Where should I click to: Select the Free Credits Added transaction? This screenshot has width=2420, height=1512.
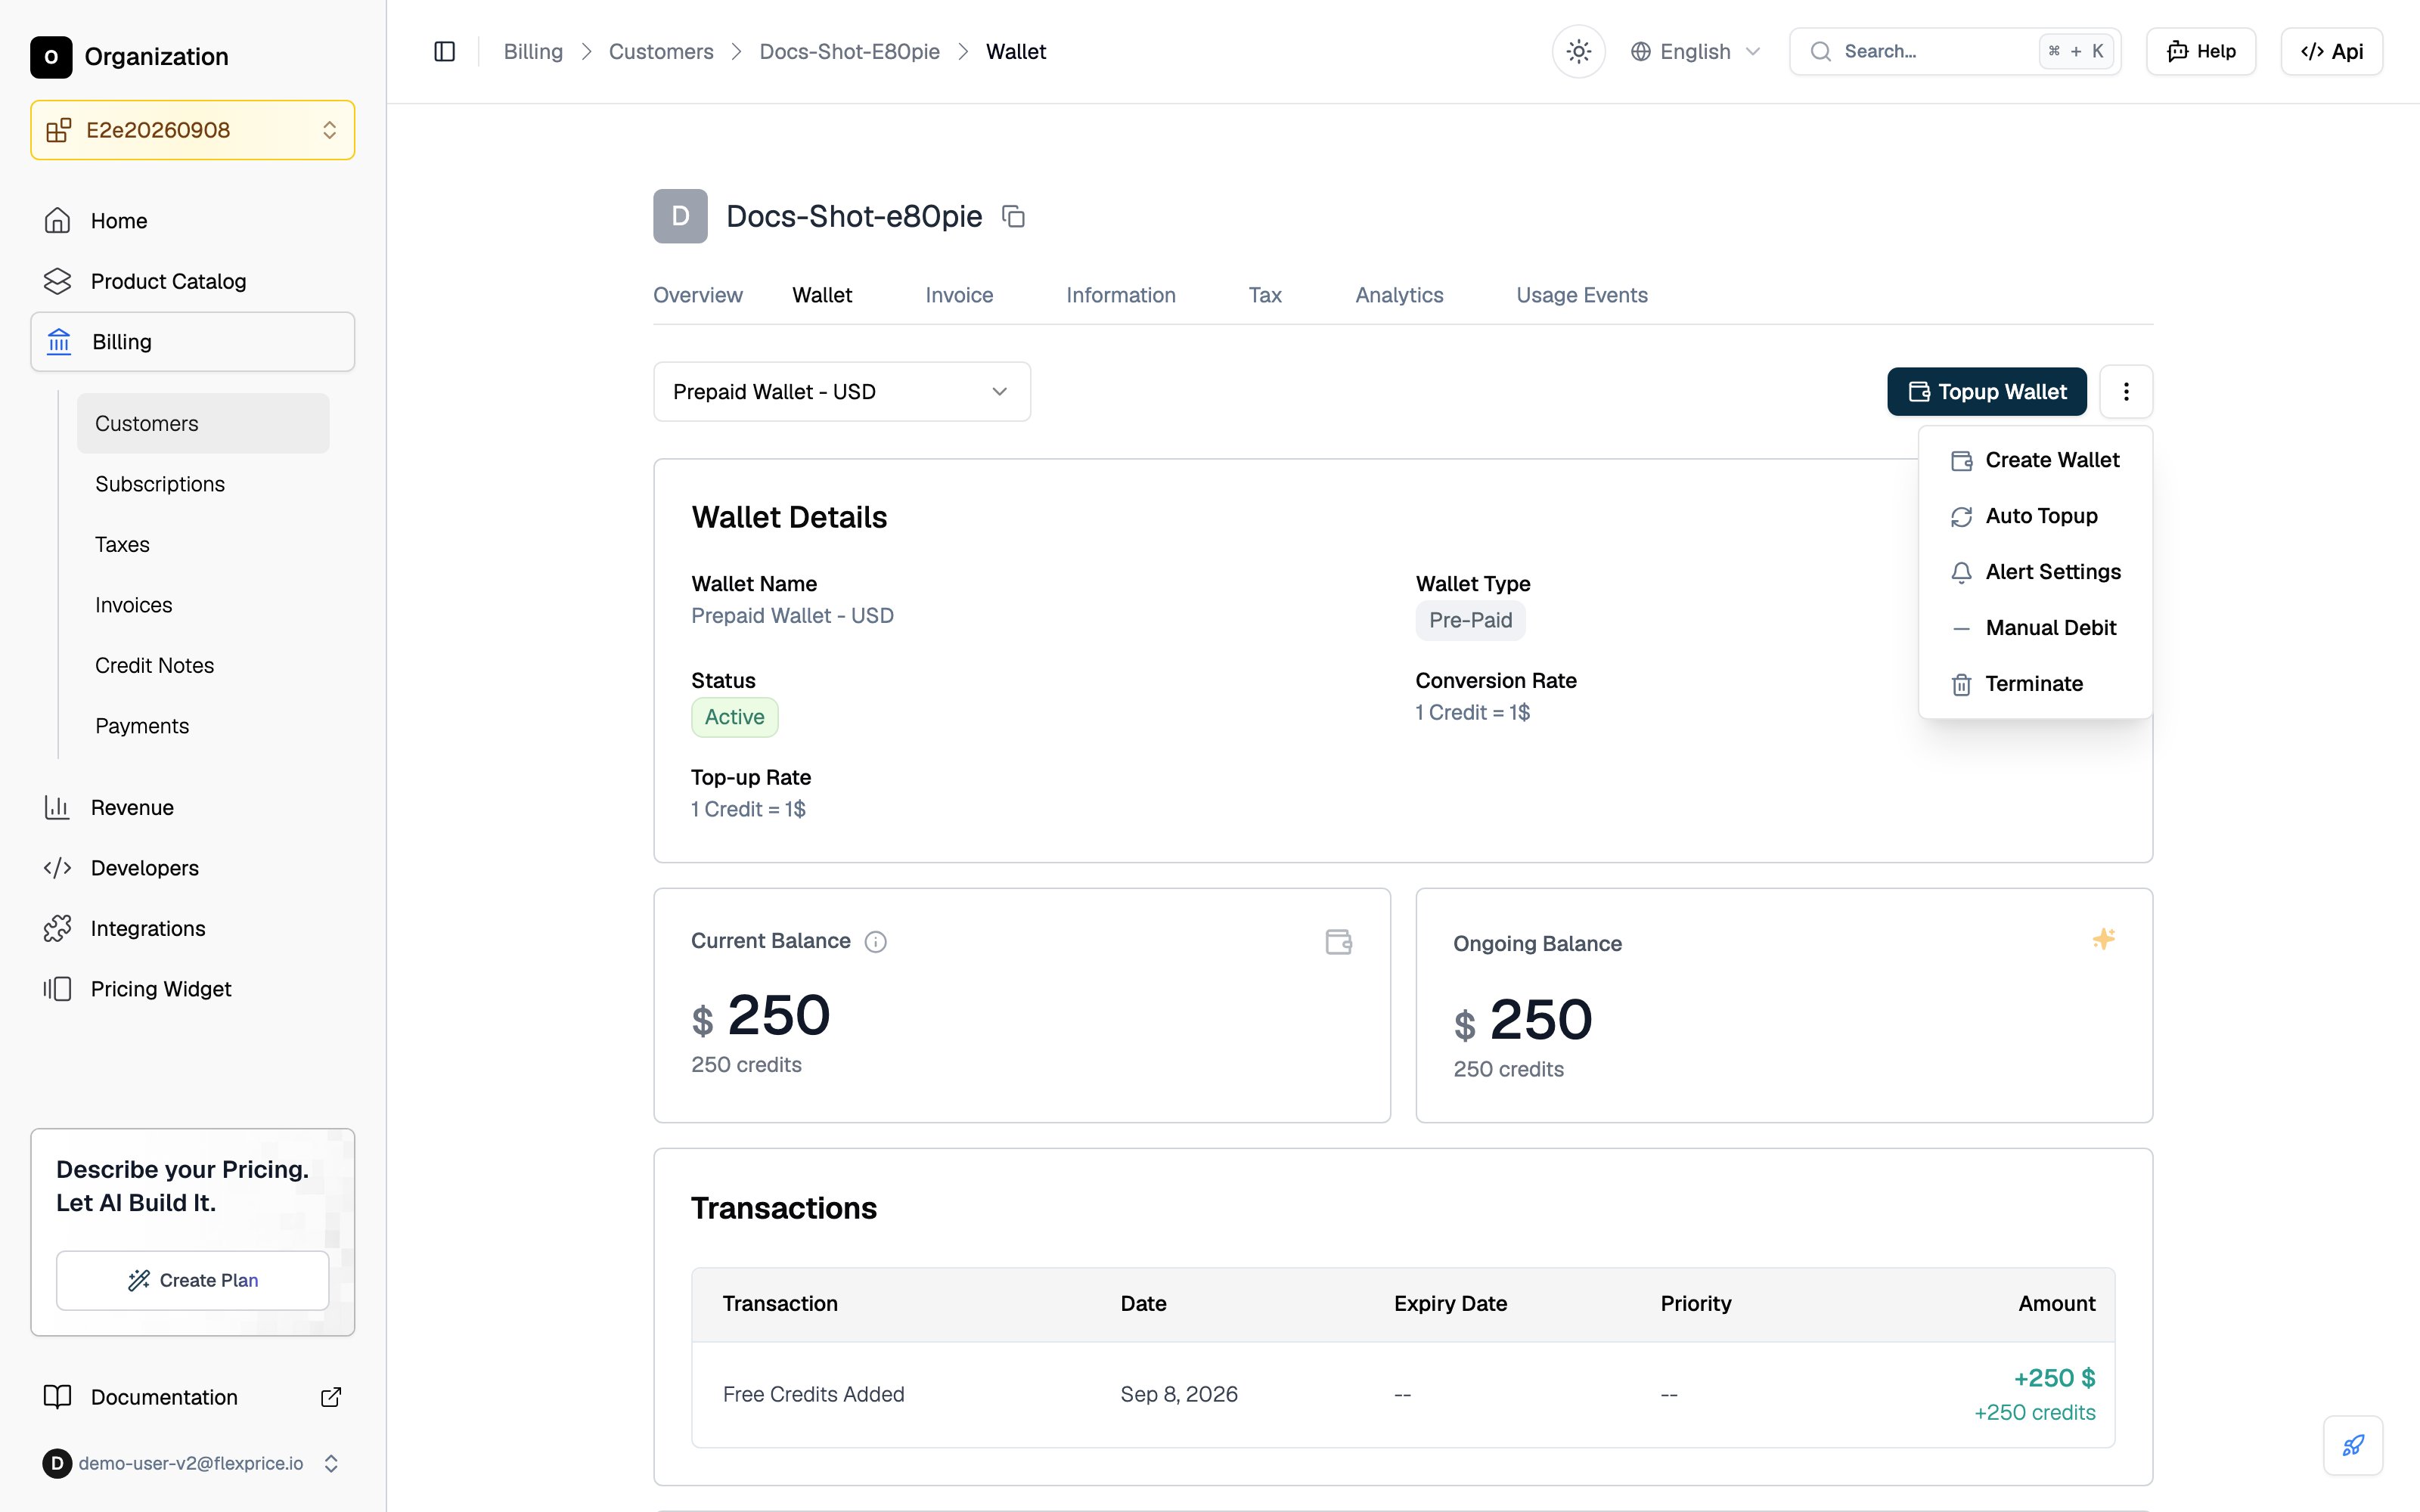point(1402,1394)
